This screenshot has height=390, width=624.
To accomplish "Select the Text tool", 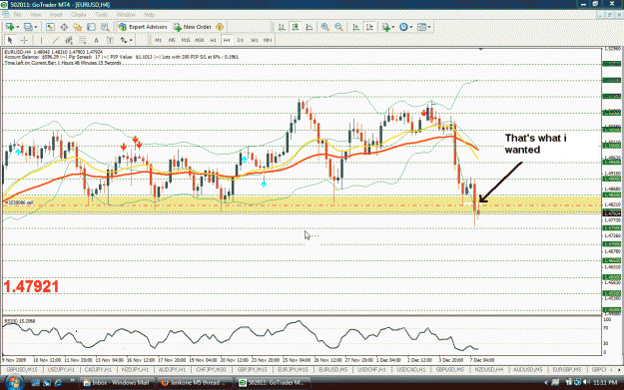I will point(96,40).
